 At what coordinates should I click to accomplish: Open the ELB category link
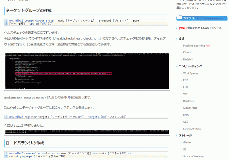pos(185,87)
